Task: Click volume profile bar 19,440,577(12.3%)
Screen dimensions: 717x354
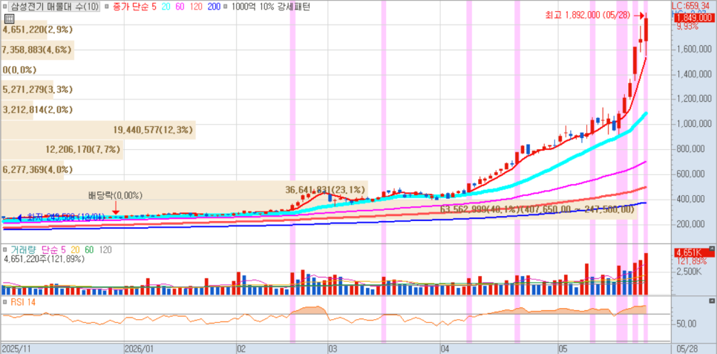Action: click(x=98, y=130)
